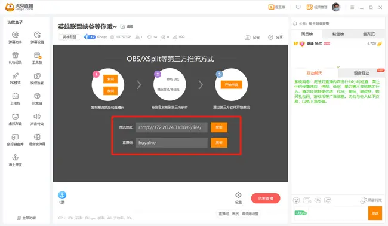Click the eye icon in chat toolbar
388x226 pixels.
coord(318,200)
